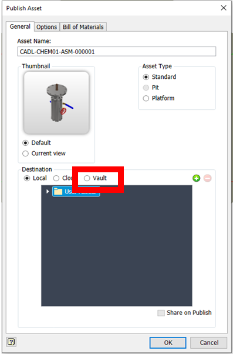Select Local destination
The image size is (233, 354).
(x=27, y=178)
